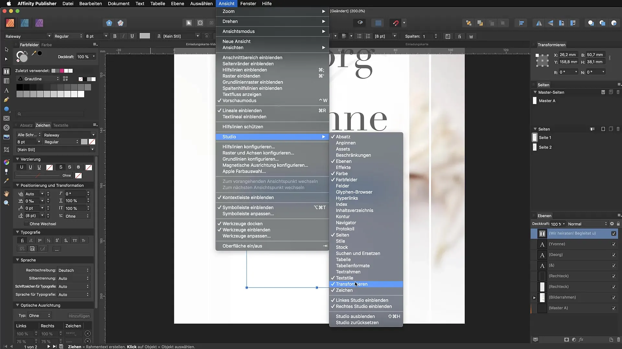The height and width of the screenshot is (349, 622).
Task: Toggle visibility of (&) layer
Action: (x=614, y=266)
